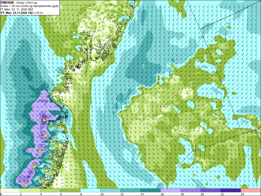Pick the 10–12 m/s turquoise legend swatch
Viewport: 261px width, 196px height.
click(x=110, y=190)
